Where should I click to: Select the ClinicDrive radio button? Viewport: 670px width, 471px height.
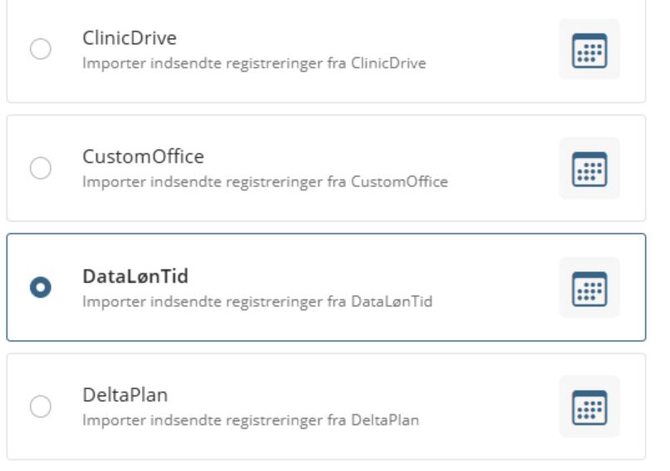point(40,50)
